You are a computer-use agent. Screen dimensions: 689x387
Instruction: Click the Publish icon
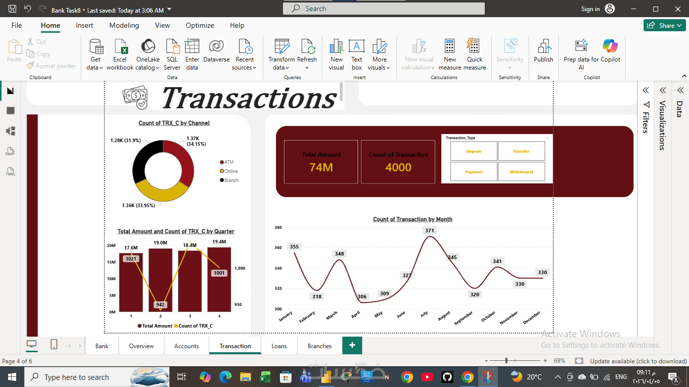point(543,46)
